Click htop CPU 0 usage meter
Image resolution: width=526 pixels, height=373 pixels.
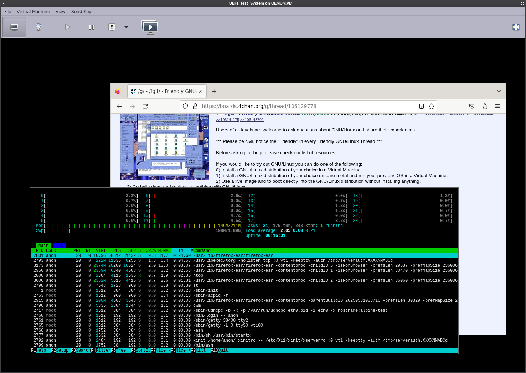89,196
